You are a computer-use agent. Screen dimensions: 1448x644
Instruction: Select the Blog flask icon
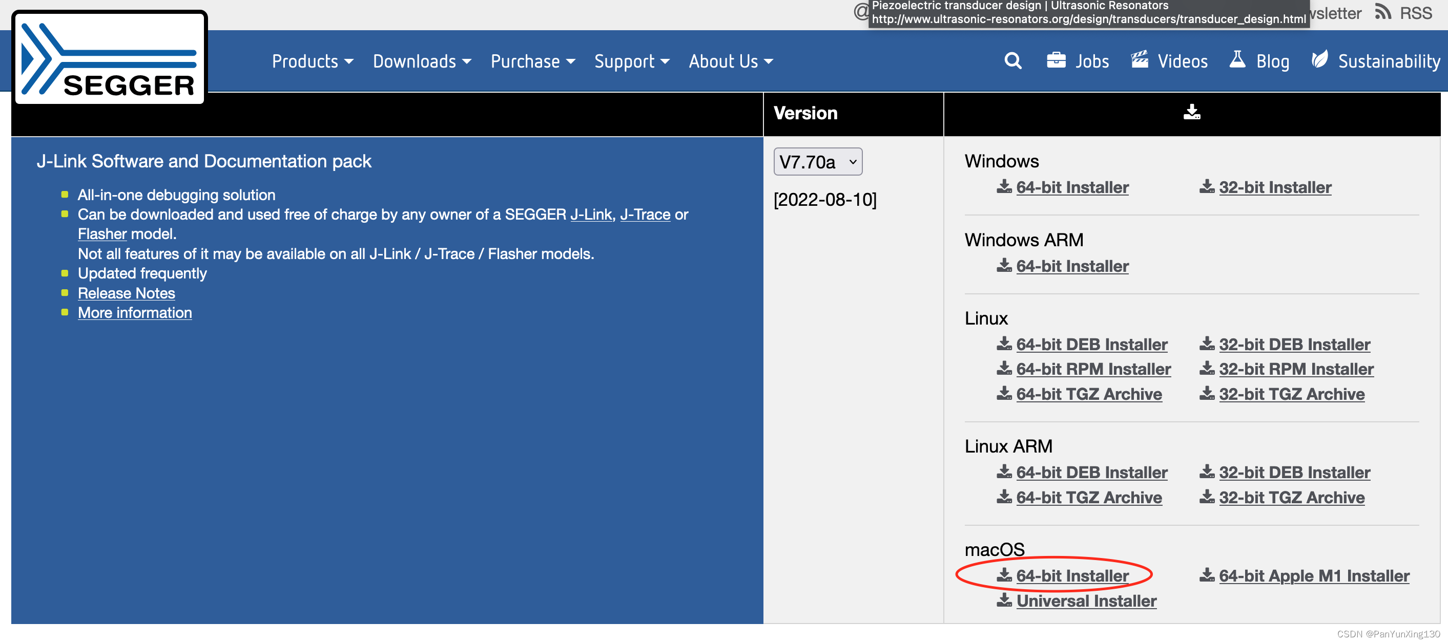click(1238, 58)
